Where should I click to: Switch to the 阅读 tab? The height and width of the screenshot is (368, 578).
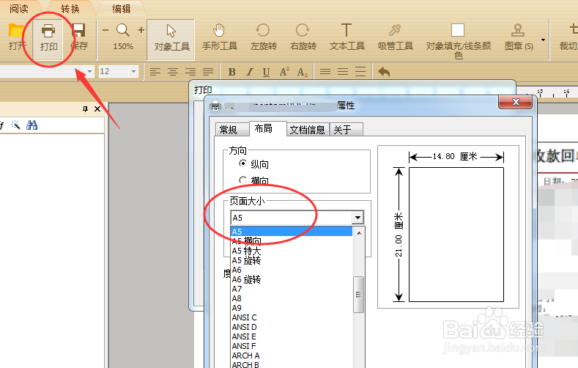(x=19, y=9)
